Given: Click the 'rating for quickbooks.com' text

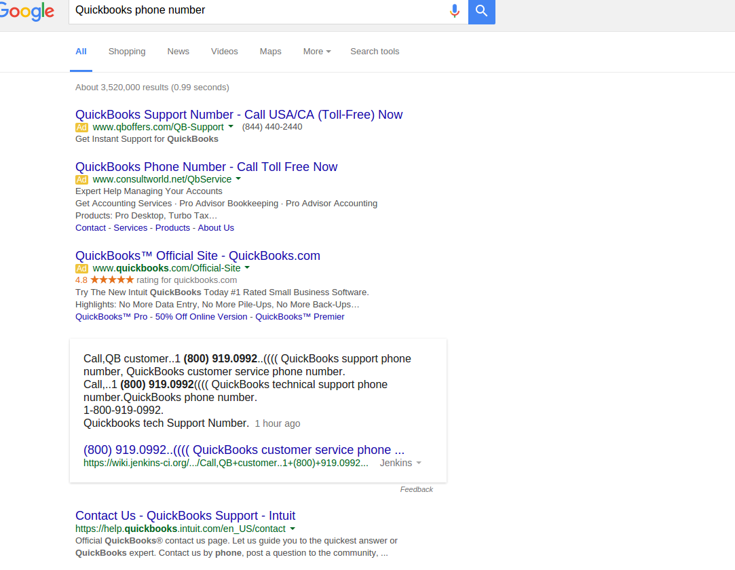Looking at the screenshot, I should tap(187, 280).
